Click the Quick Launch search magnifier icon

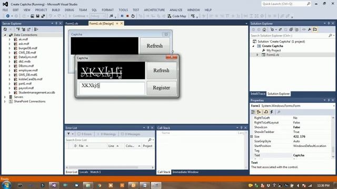coord(309,4)
